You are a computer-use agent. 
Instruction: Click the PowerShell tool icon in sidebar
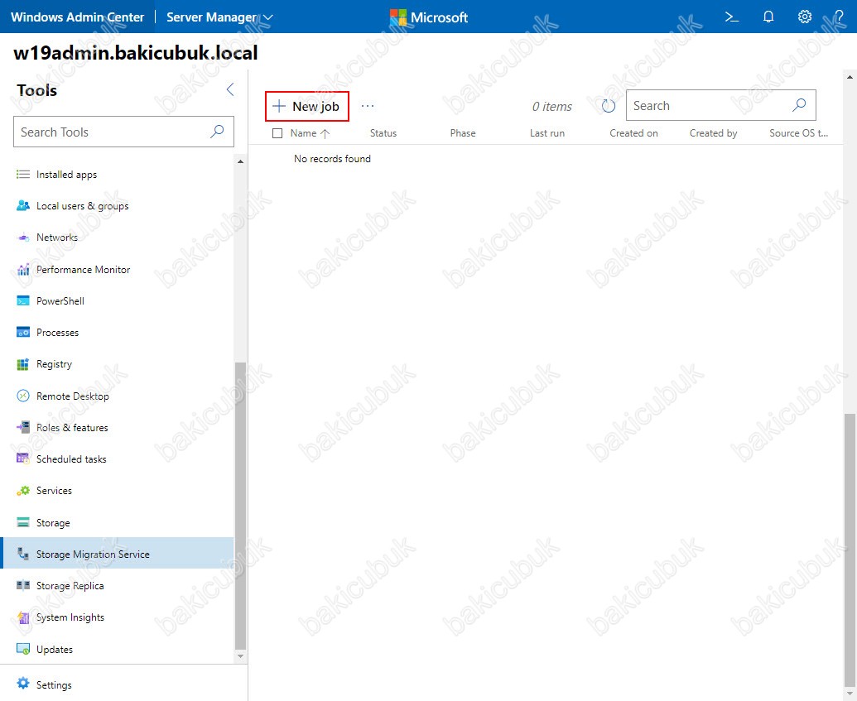coord(23,301)
